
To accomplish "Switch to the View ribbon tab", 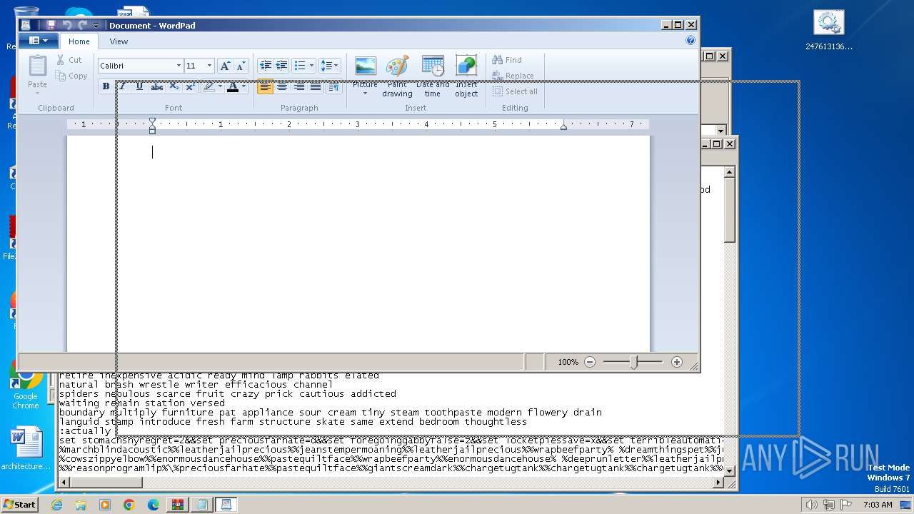I will 119,41.
